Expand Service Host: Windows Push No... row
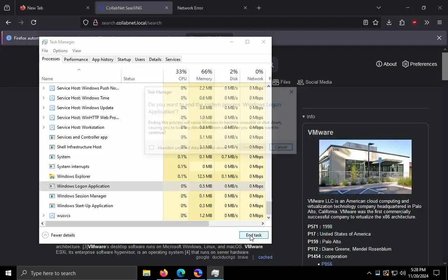This screenshot has width=448, height=280. coord(43,88)
